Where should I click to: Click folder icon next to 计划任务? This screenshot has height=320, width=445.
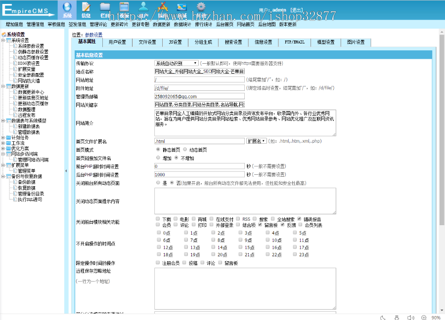click(x=8, y=137)
